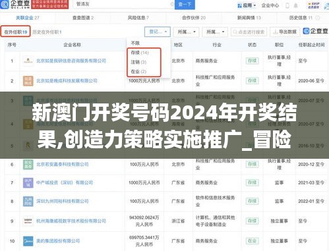Click the Midea logo in row 10
The height and width of the screenshot is (251, 329).
tap(28, 241)
